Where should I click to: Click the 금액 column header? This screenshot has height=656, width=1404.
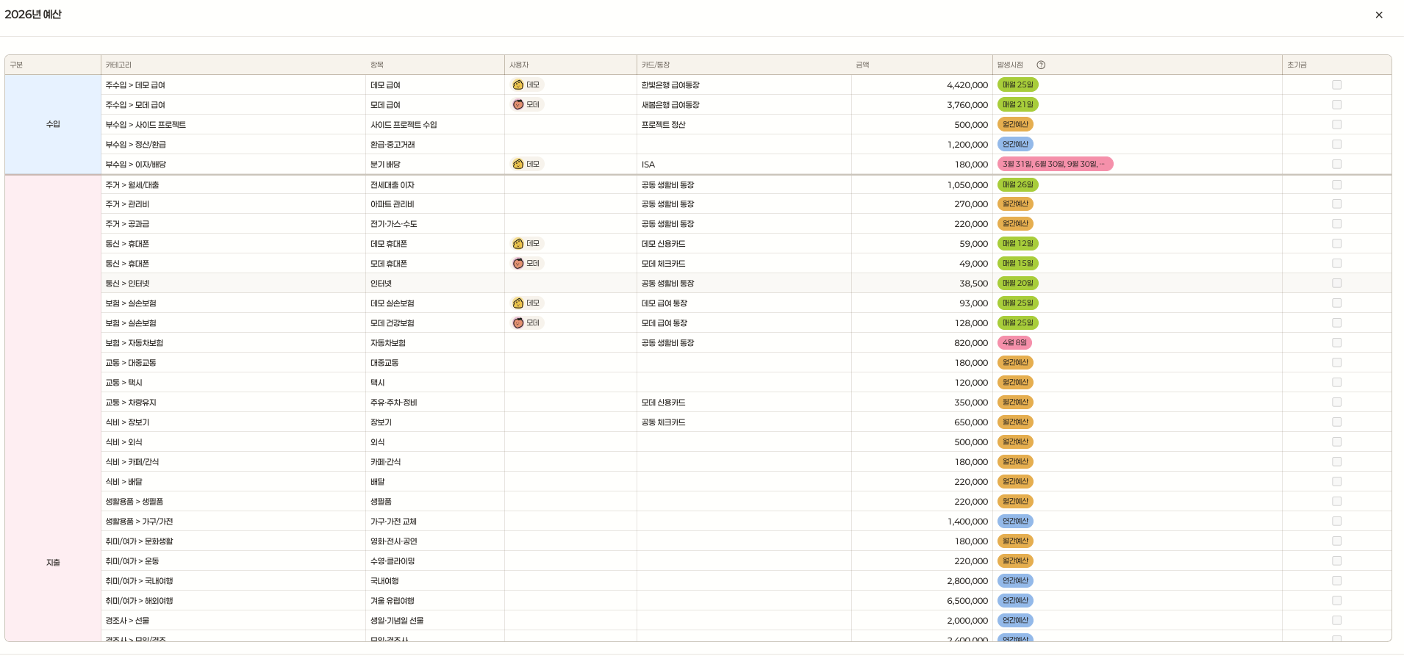click(x=922, y=65)
